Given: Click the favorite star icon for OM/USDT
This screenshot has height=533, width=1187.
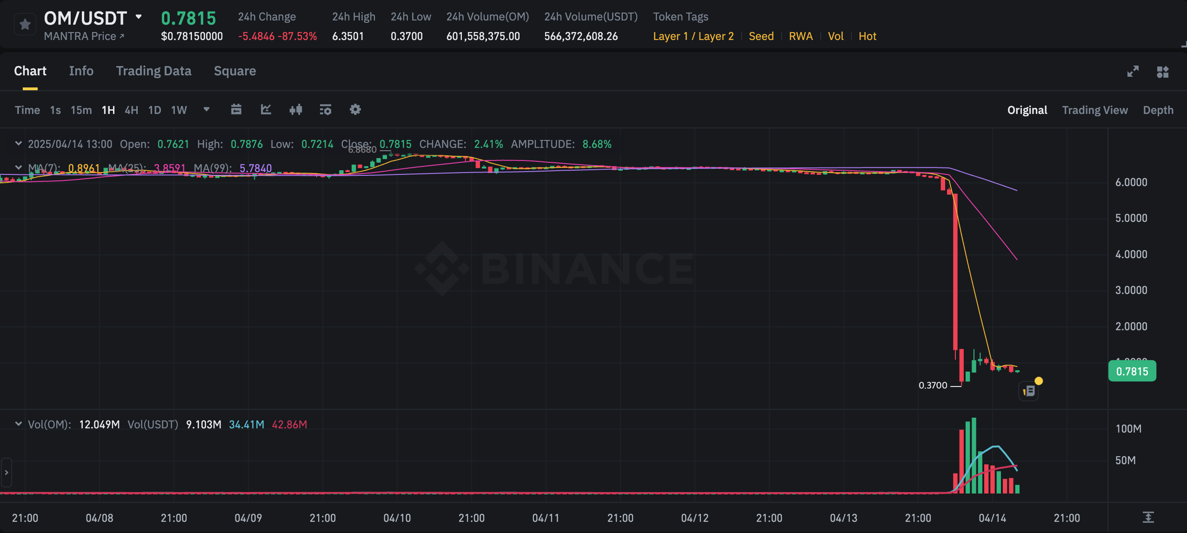Looking at the screenshot, I should click(x=25, y=24).
